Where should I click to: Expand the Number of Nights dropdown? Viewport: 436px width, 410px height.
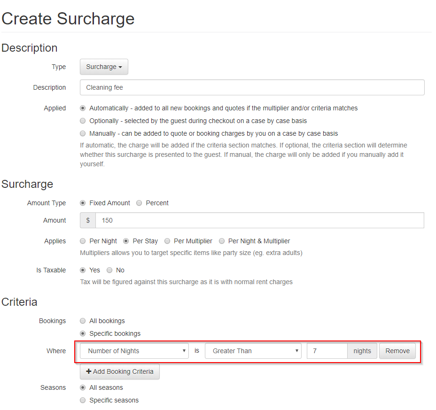[x=134, y=351]
